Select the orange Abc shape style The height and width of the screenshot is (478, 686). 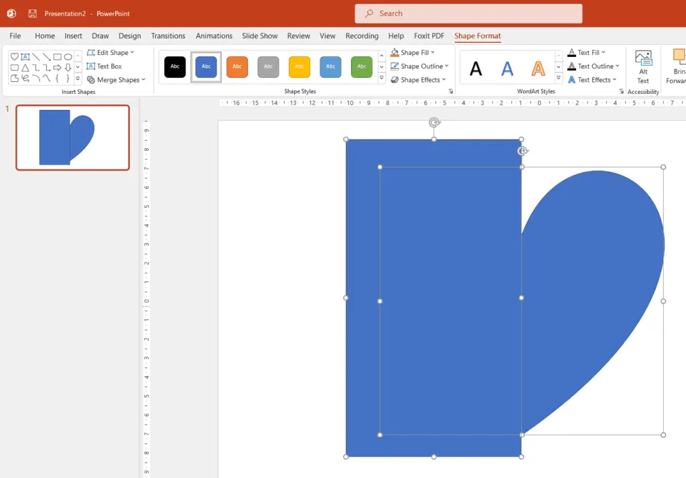(236, 67)
